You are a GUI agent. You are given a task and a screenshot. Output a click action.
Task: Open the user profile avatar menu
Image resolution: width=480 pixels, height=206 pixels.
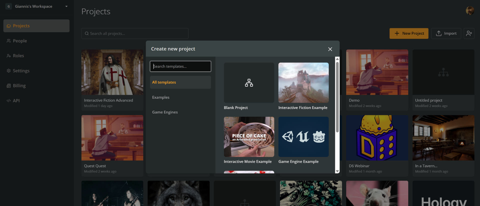click(x=470, y=10)
